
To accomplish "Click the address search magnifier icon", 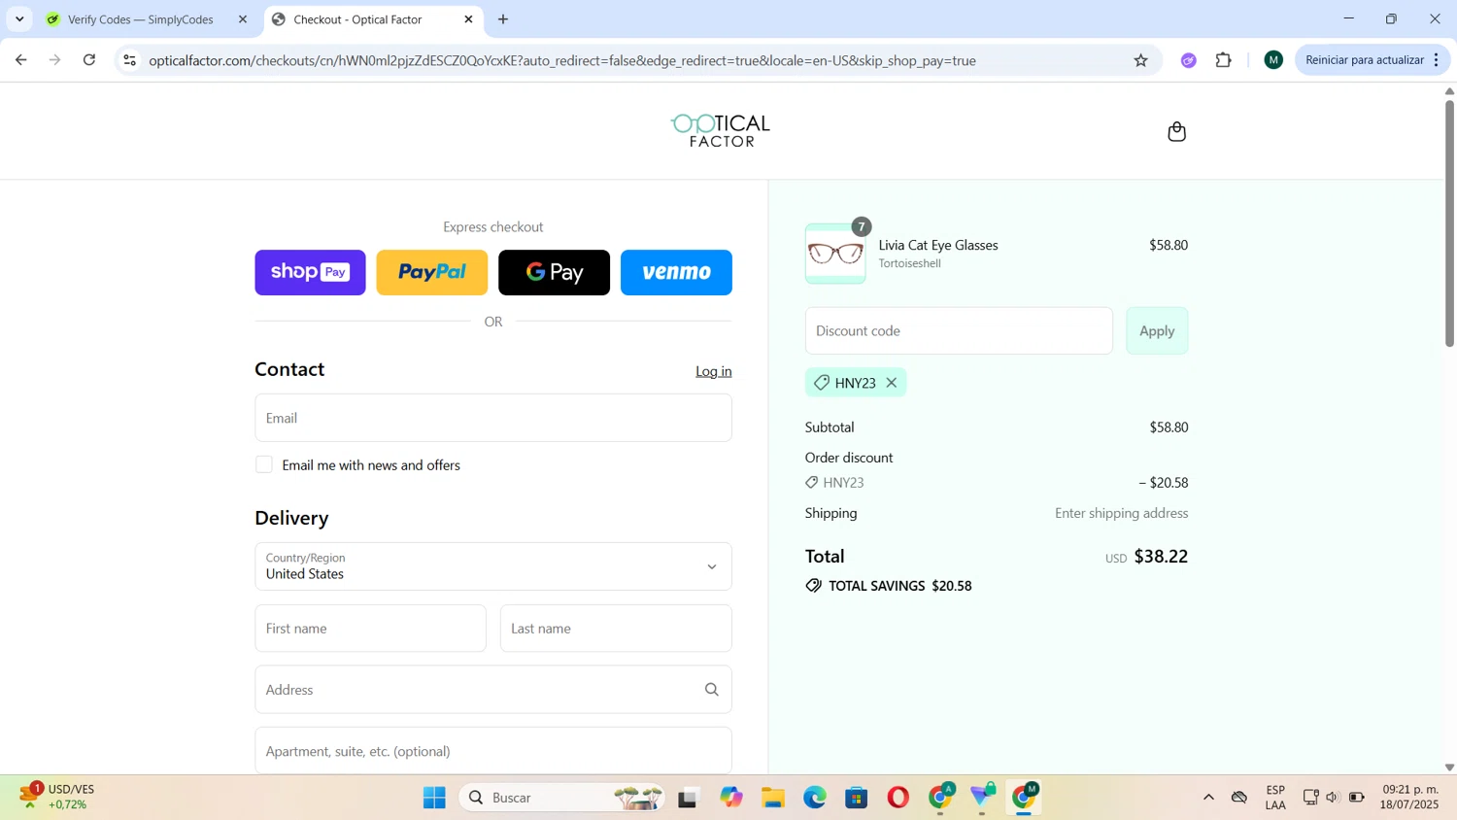I will tap(711, 690).
